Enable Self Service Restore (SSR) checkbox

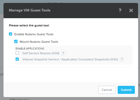coord(17,53)
